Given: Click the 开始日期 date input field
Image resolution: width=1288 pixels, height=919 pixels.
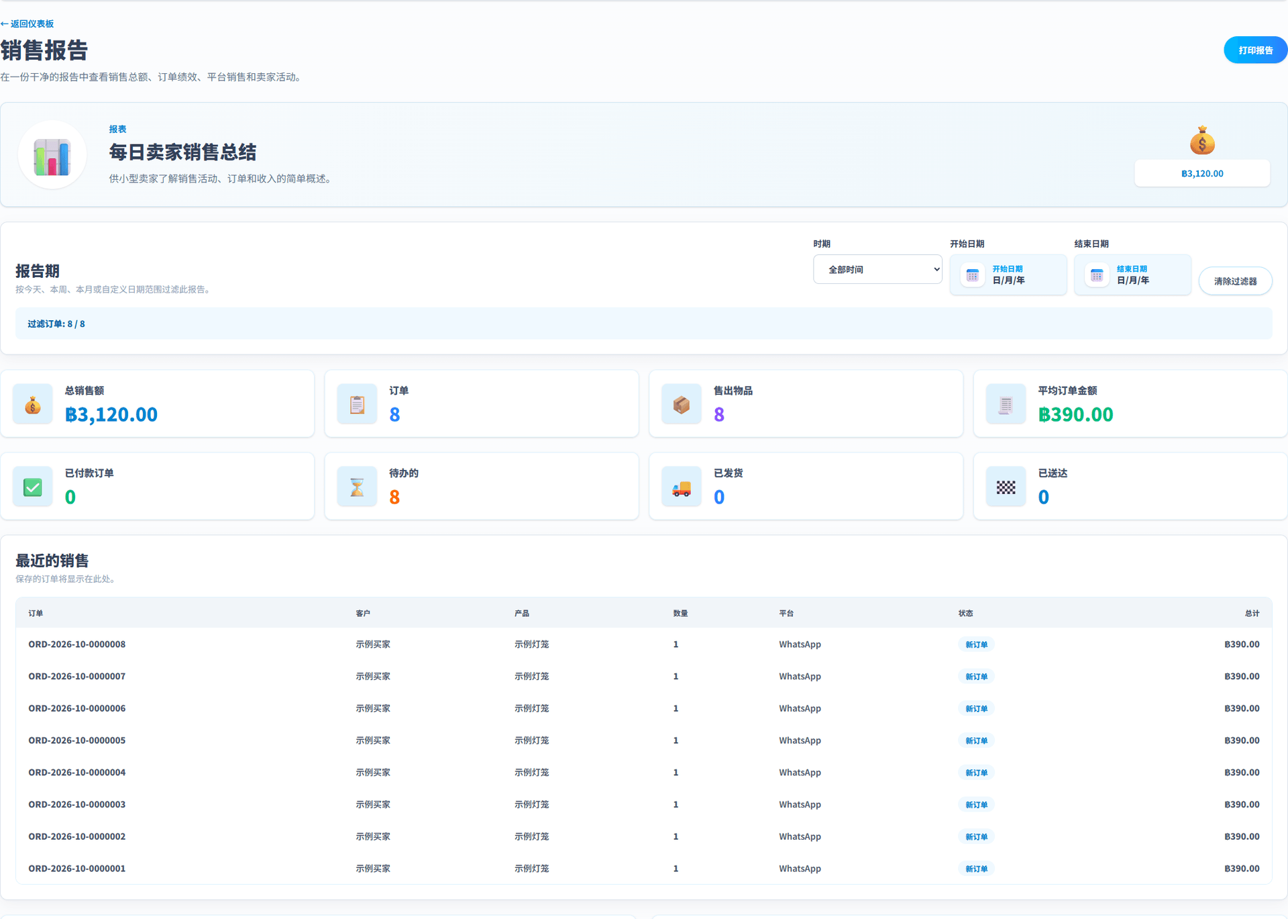Looking at the screenshot, I should point(1008,275).
